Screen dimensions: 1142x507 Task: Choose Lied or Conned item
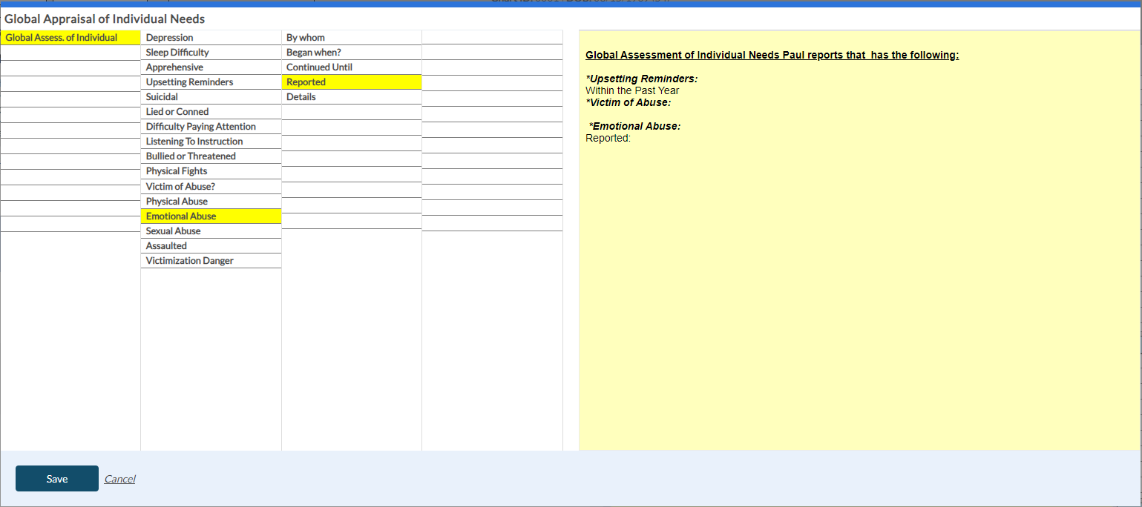pyautogui.click(x=177, y=112)
